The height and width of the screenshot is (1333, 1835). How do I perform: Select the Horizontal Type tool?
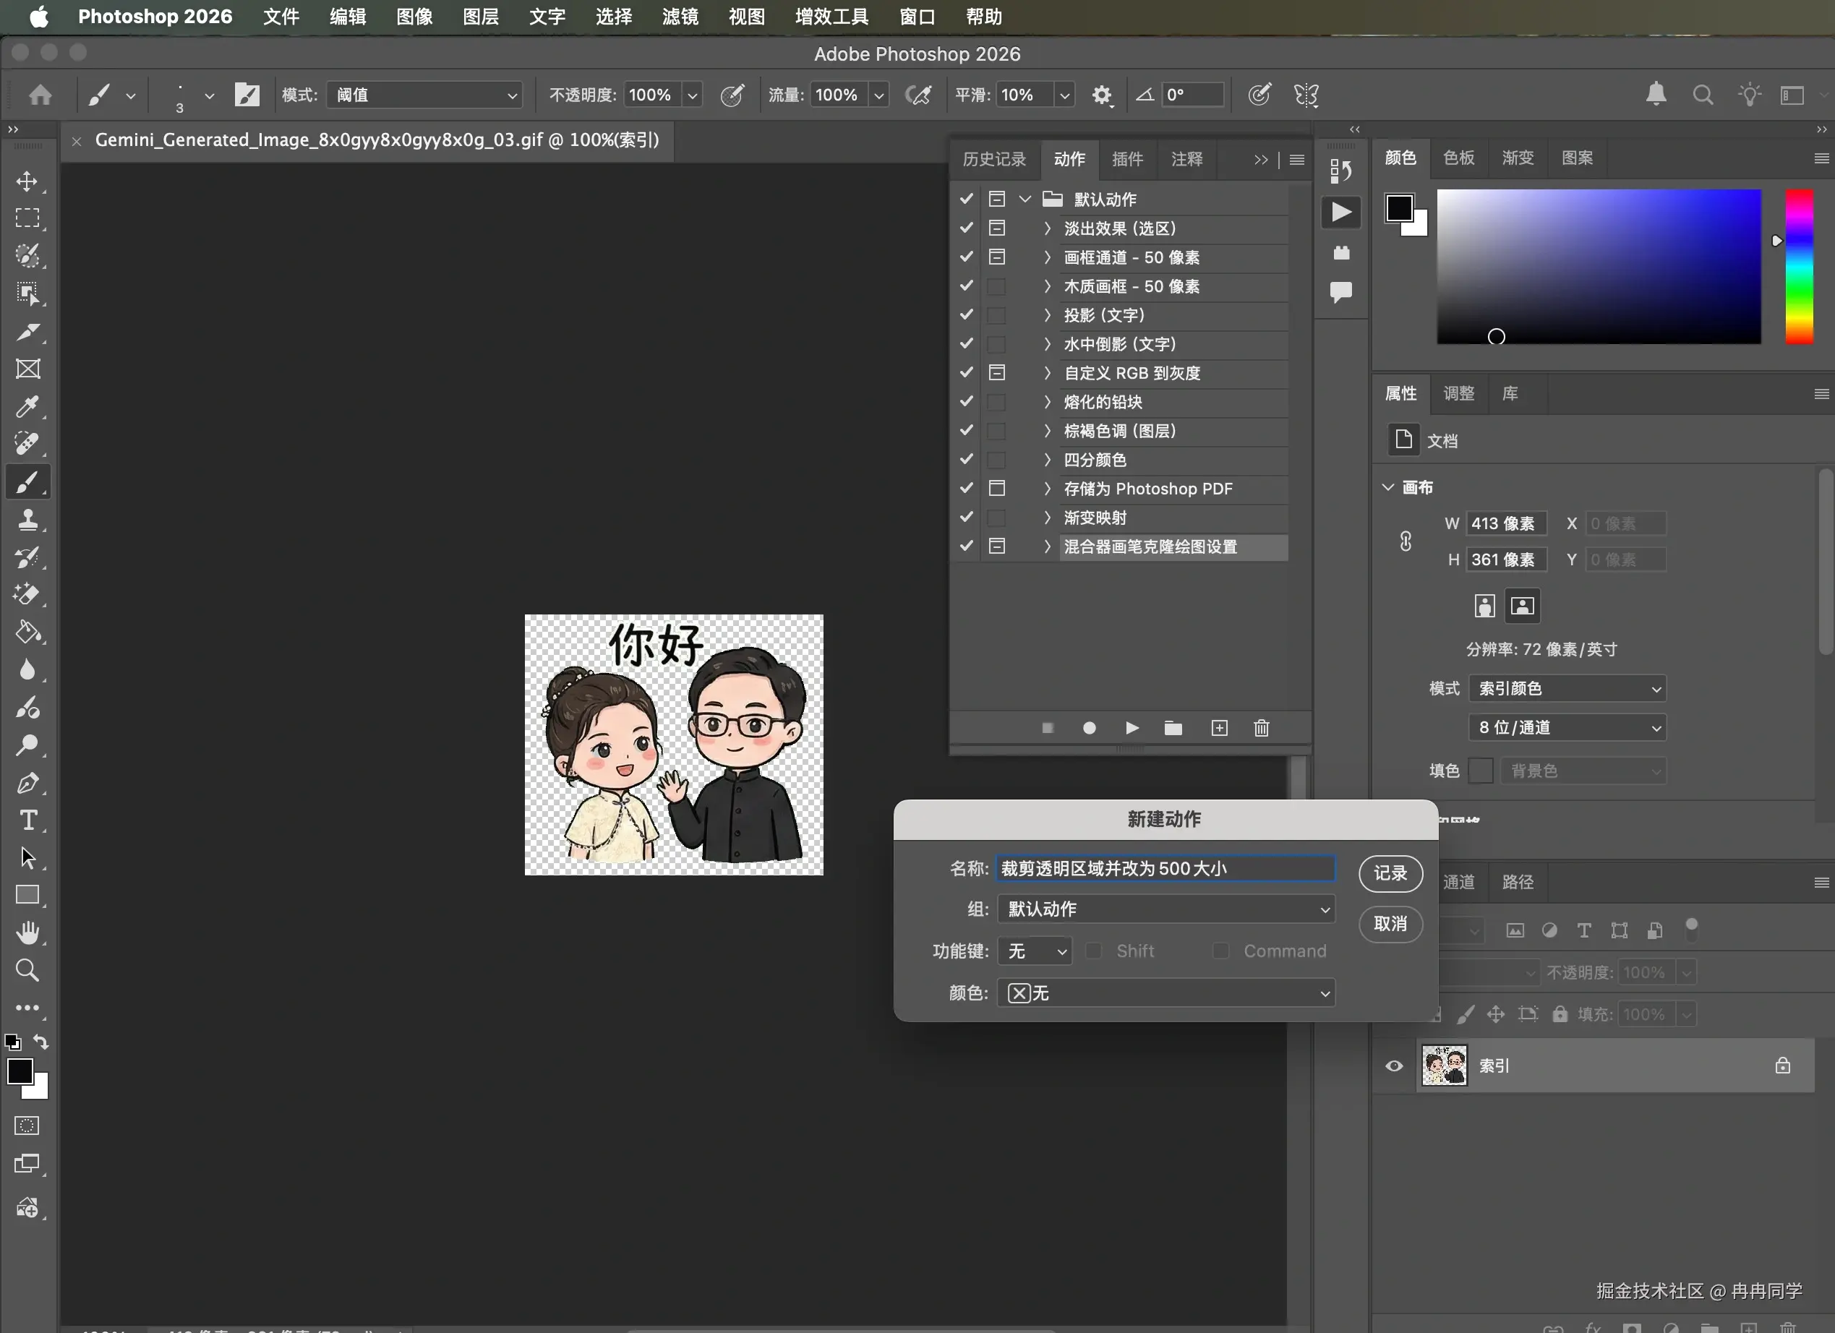[27, 820]
